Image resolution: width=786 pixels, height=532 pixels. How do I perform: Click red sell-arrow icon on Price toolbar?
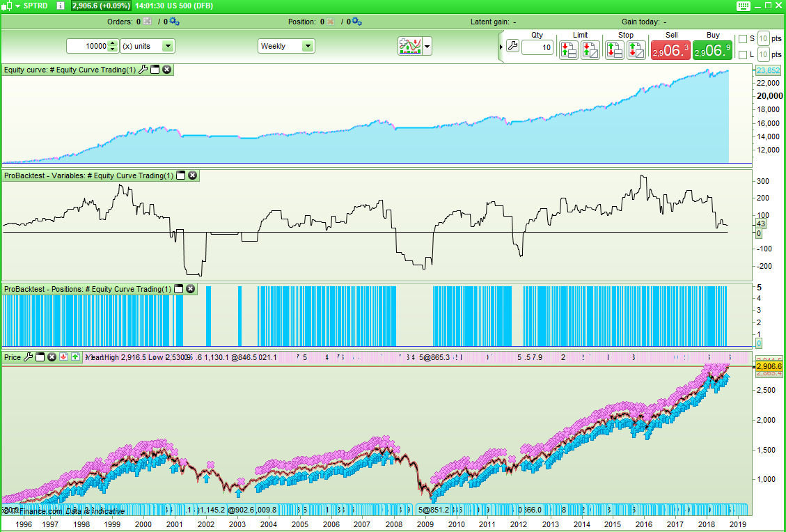[64, 357]
